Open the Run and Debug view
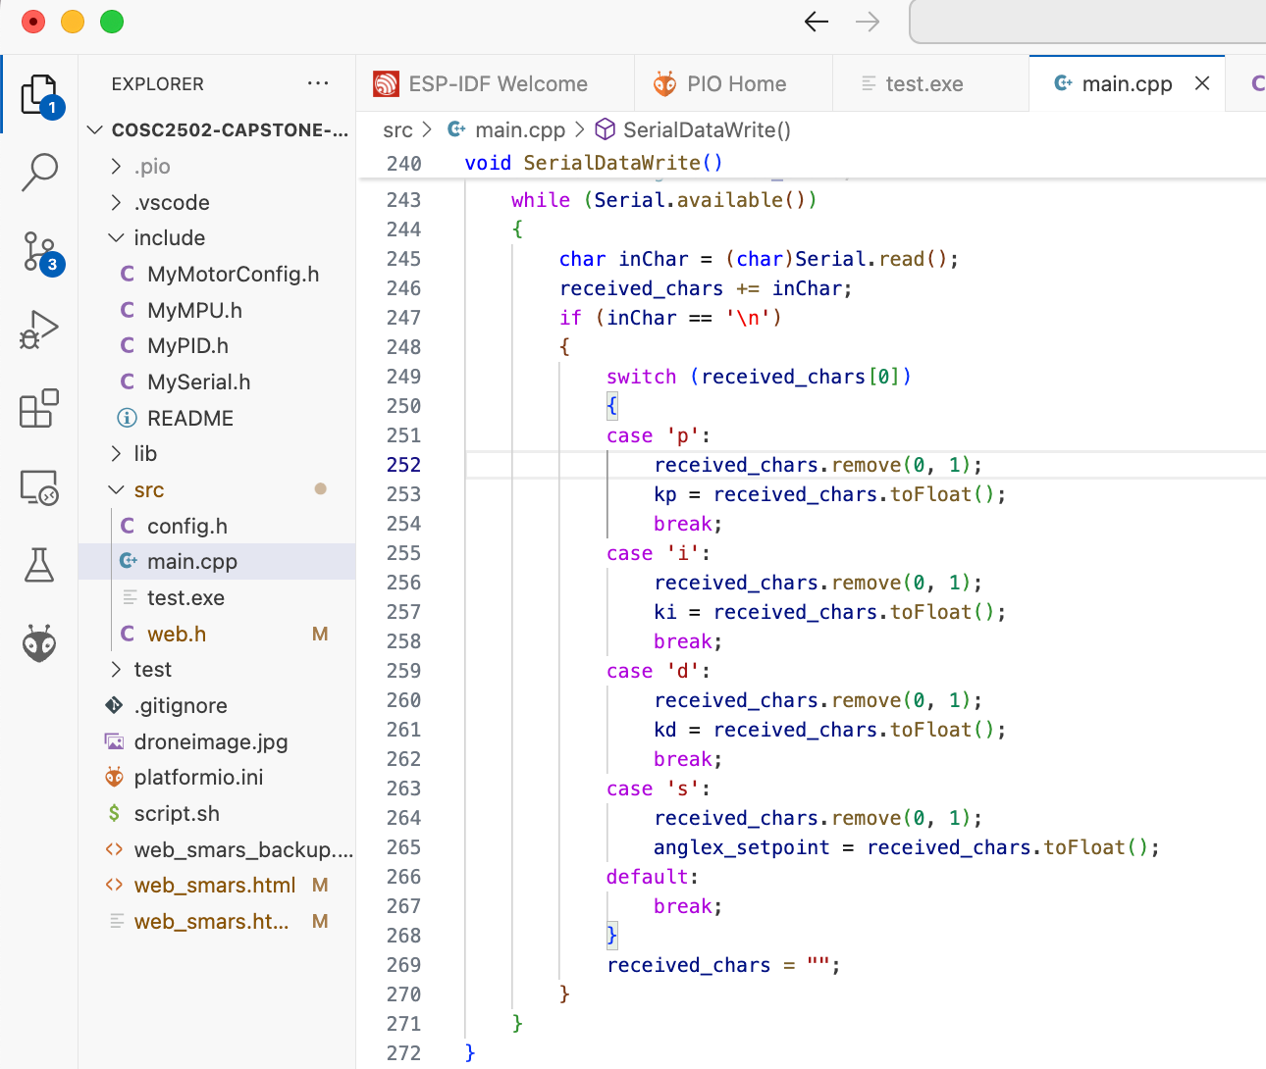This screenshot has height=1069, width=1266. coord(39,330)
